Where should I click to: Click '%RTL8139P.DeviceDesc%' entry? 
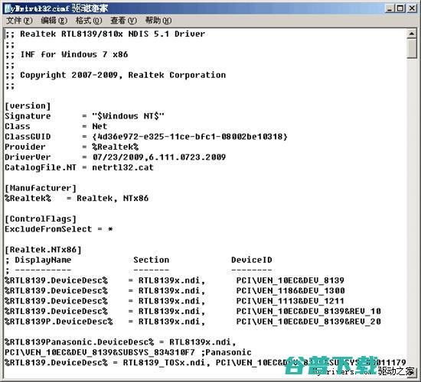(59, 322)
